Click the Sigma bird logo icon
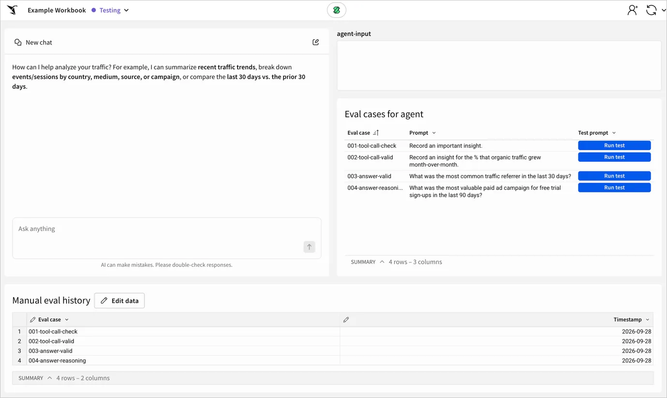667x398 pixels. point(13,10)
